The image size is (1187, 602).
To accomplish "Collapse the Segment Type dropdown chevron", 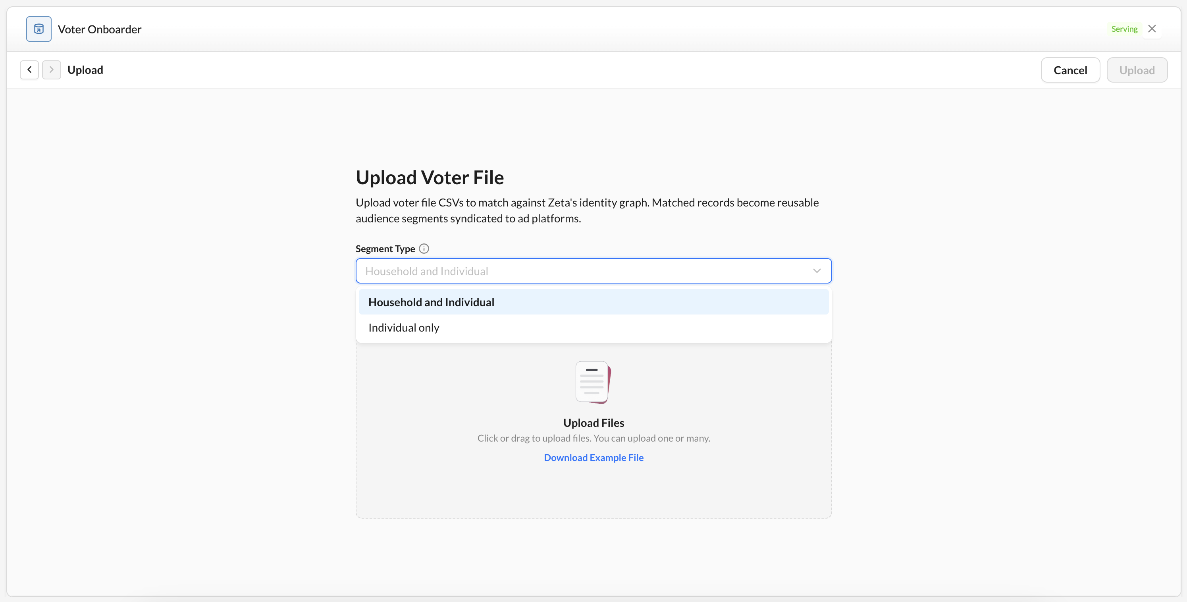I will click(x=817, y=270).
